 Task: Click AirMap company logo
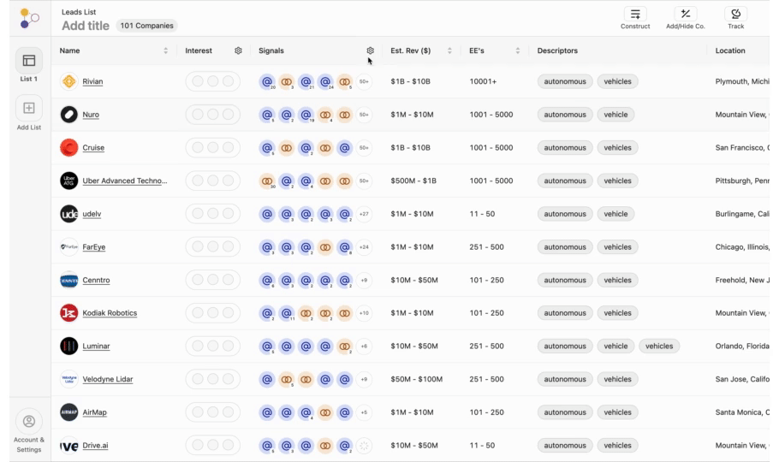coord(69,412)
